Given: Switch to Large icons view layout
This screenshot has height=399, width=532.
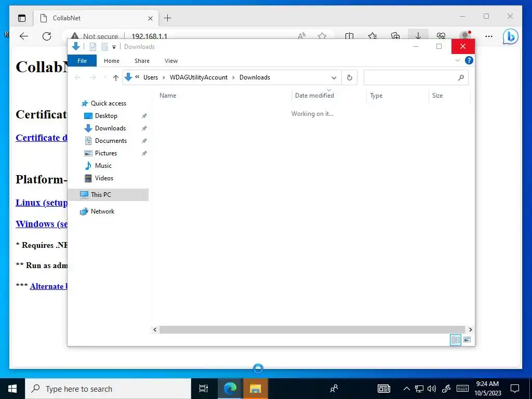Looking at the screenshot, I should pyautogui.click(x=467, y=340).
